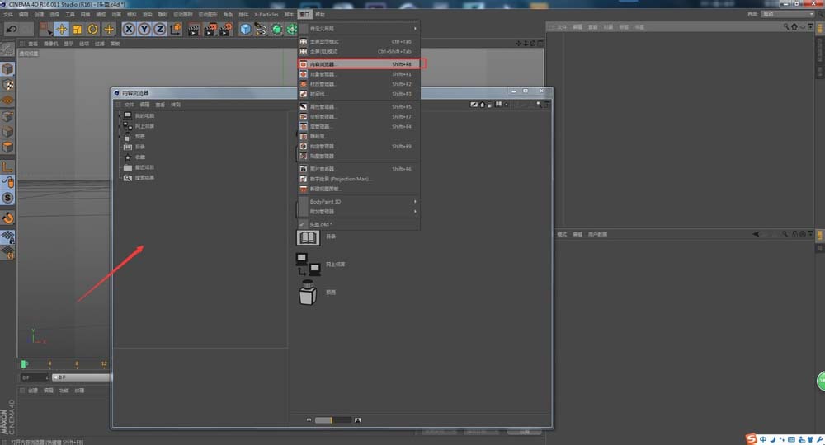Choose fullscreen mode entry (Ctrl+Tab)
Image resolution: width=825 pixels, height=445 pixels.
pos(360,41)
